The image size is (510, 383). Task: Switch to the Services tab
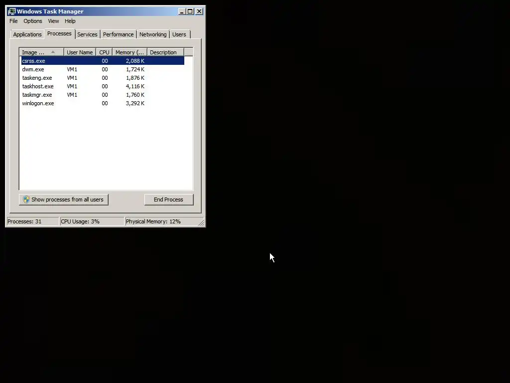(x=87, y=34)
